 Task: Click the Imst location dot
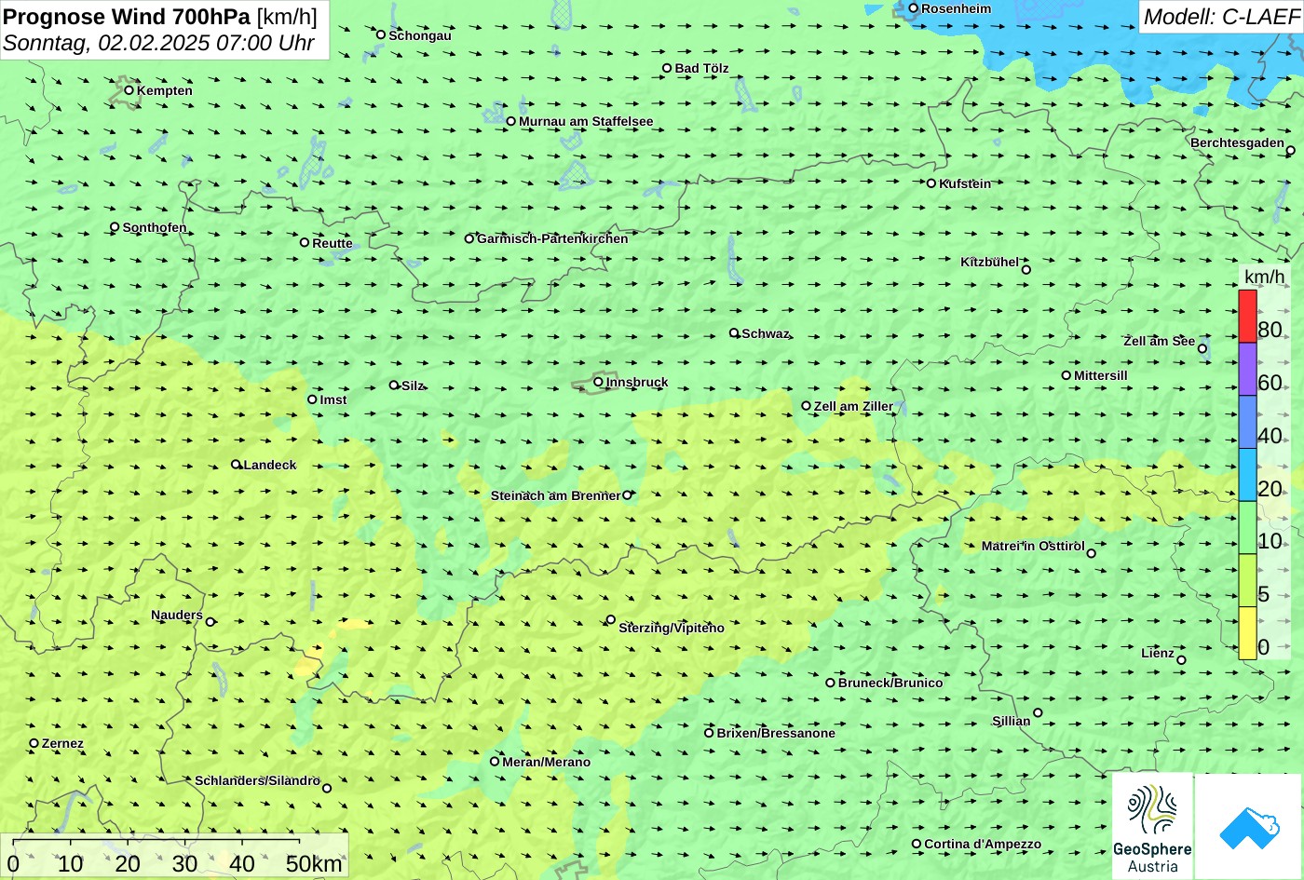(x=312, y=399)
